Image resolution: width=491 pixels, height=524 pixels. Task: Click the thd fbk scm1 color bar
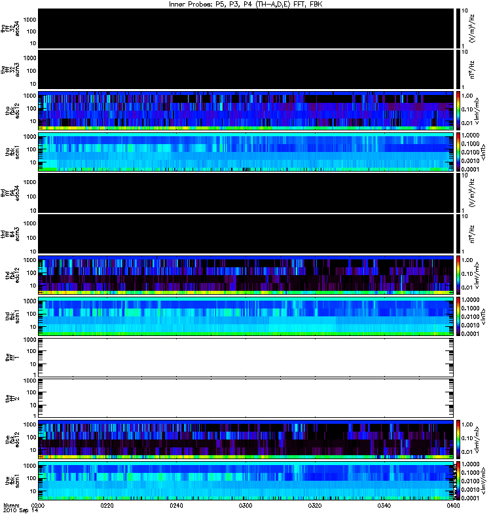click(458, 316)
